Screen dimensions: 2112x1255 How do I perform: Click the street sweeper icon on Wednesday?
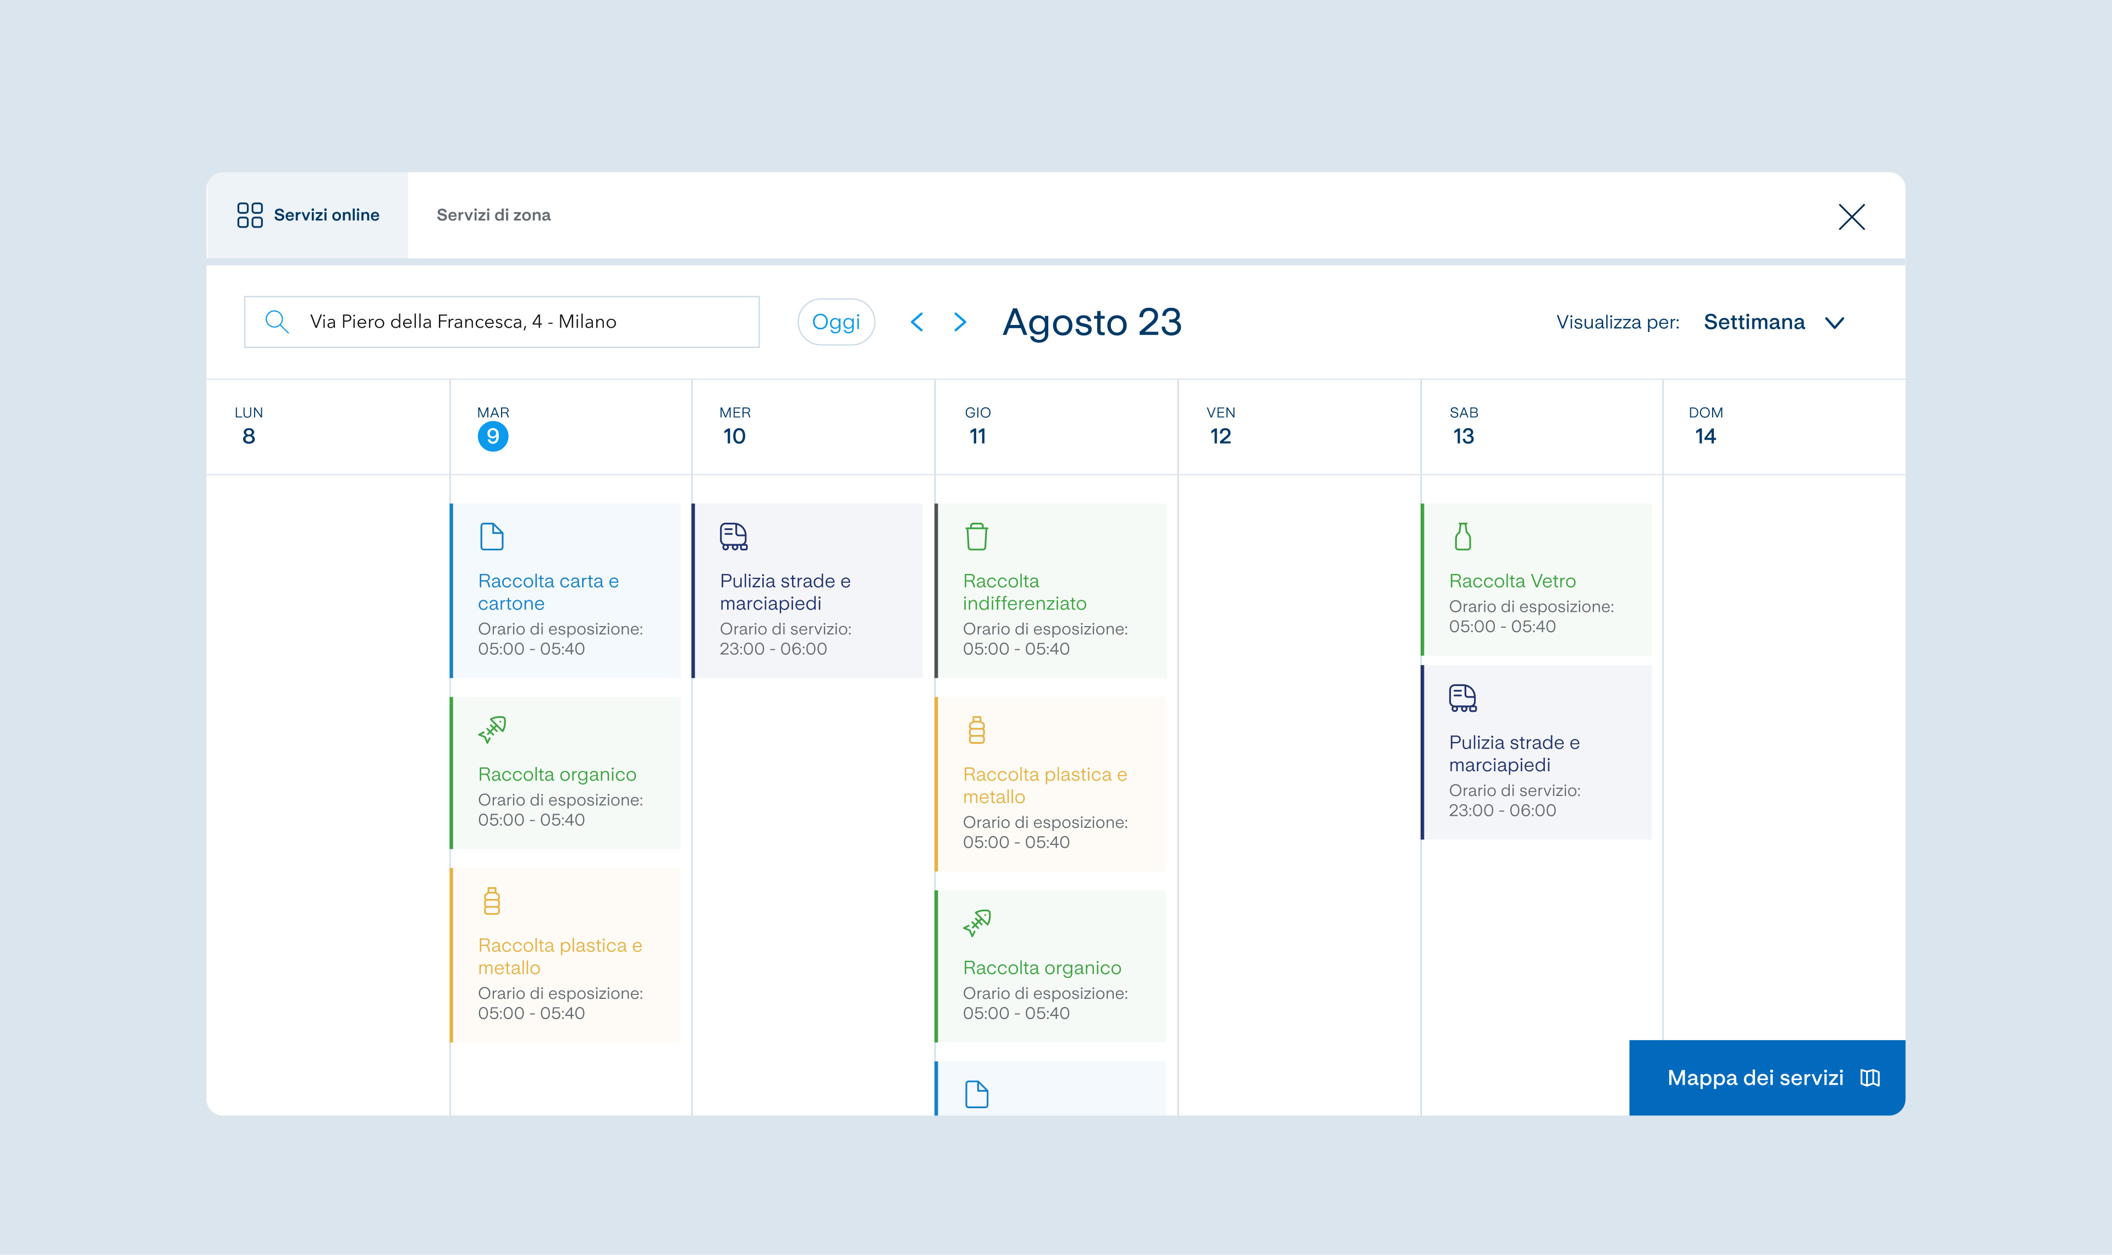734,536
